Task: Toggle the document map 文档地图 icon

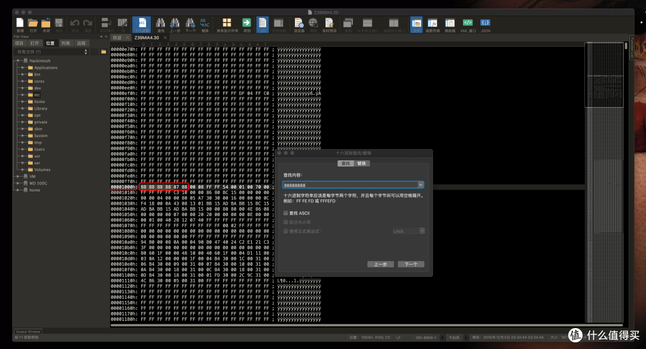Action: [x=279, y=24]
